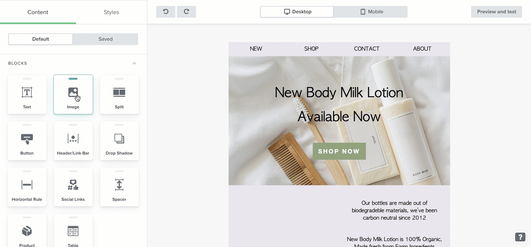Redo the last change
Image resolution: width=531 pixels, height=247 pixels.
click(x=186, y=12)
